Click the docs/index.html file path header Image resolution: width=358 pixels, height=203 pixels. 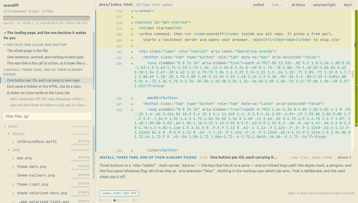[116, 5]
